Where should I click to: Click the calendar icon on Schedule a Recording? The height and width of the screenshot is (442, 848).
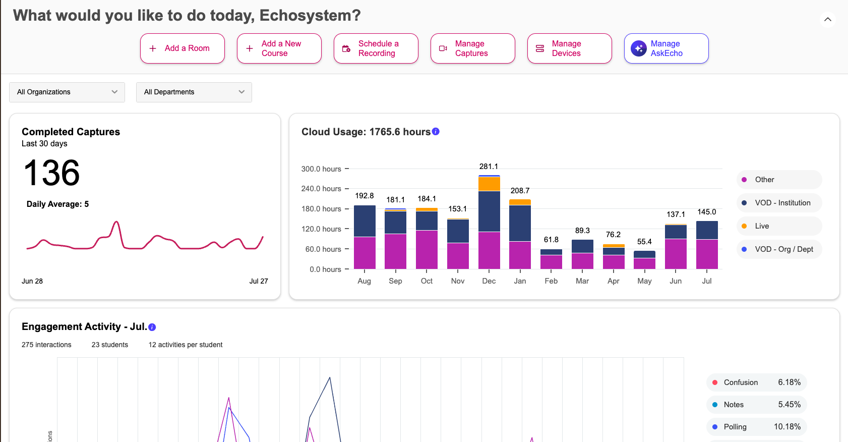click(x=346, y=48)
